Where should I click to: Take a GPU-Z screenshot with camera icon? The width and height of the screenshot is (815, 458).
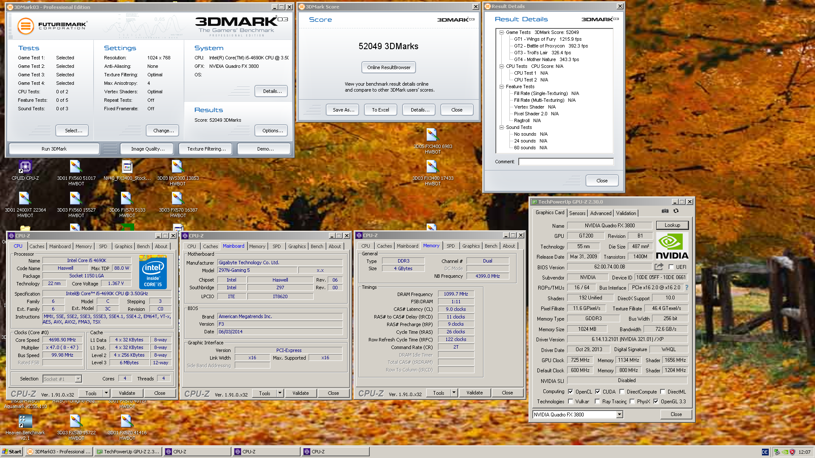tap(665, 211)
